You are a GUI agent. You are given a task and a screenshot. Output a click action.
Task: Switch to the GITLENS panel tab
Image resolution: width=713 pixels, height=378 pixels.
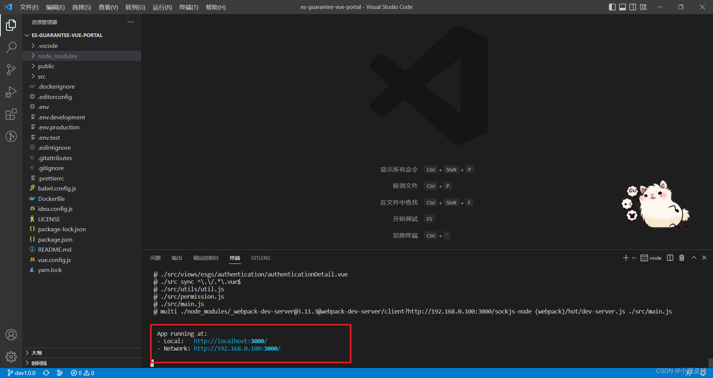(260, 258)
